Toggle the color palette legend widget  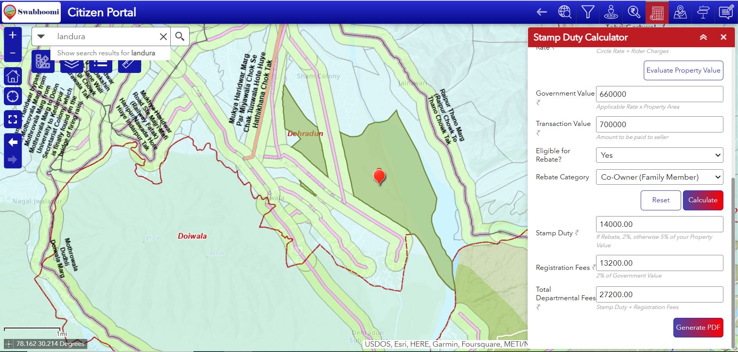43,61
